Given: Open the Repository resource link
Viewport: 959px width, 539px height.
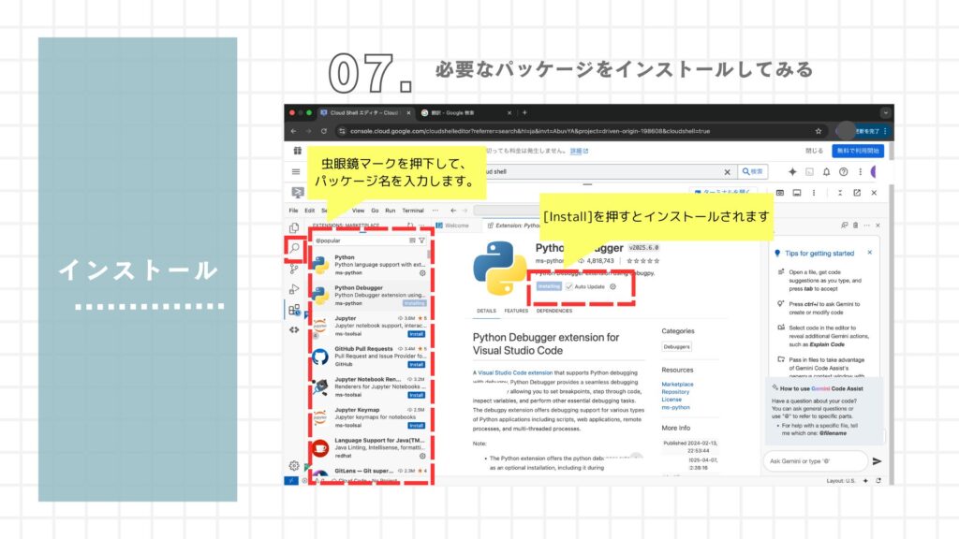Looking at the screenshot, I should pyautogui.click(x=675, y=392).
